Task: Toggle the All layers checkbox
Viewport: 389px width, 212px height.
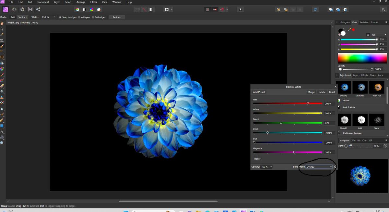Action: tap(79, 17)
